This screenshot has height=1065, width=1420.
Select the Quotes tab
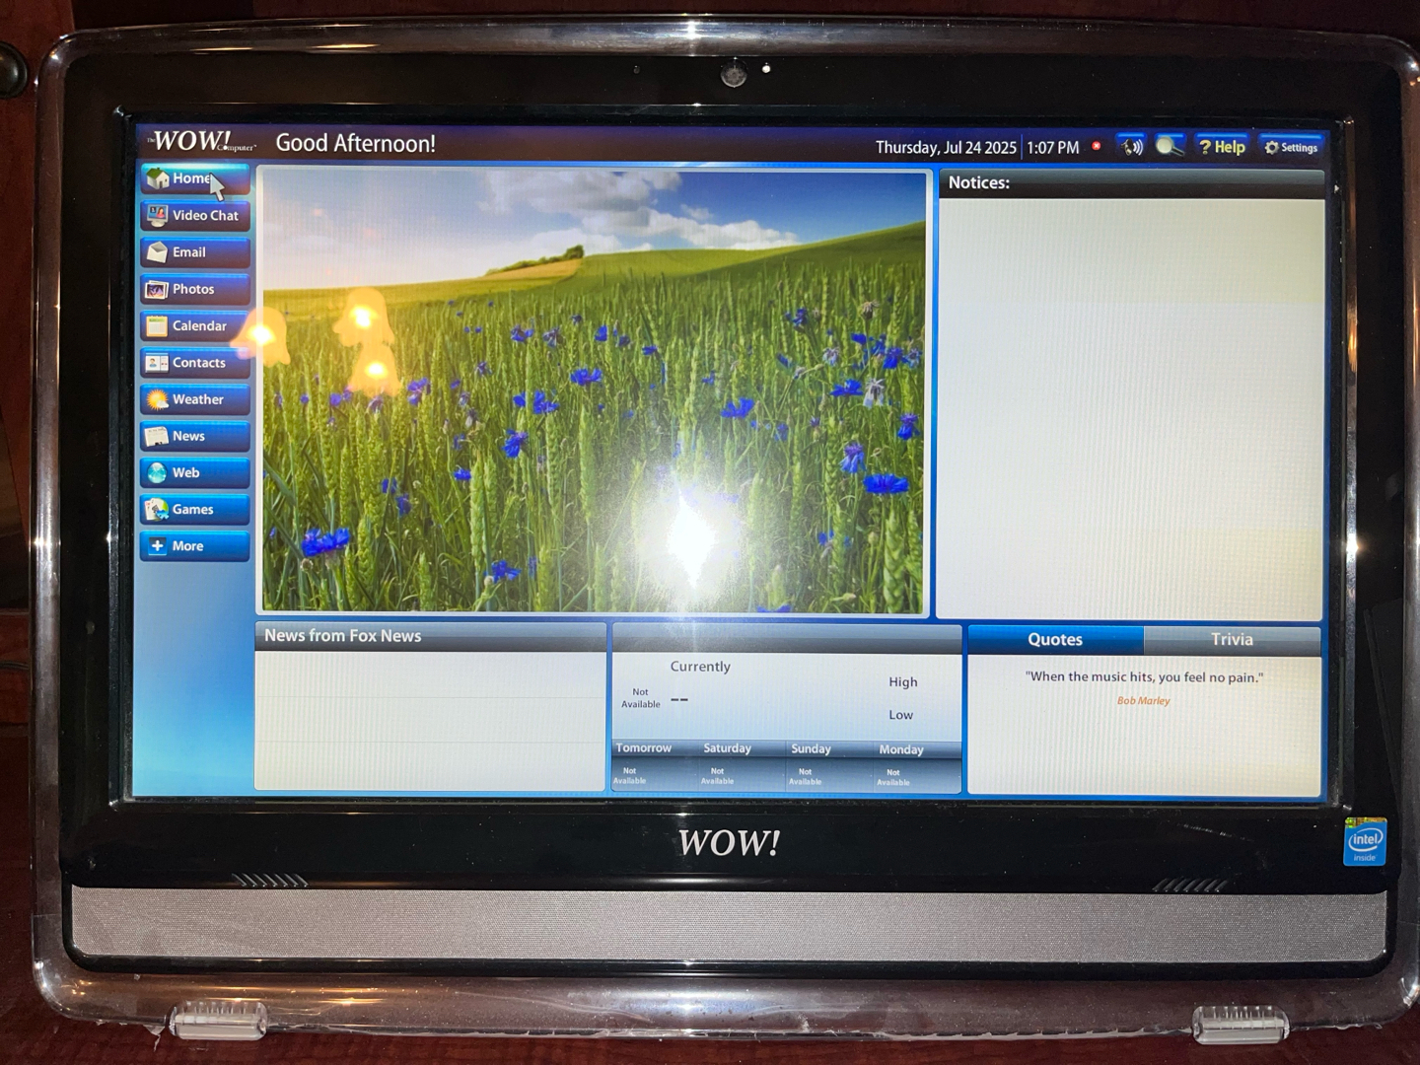click(x=1055, y=640)
